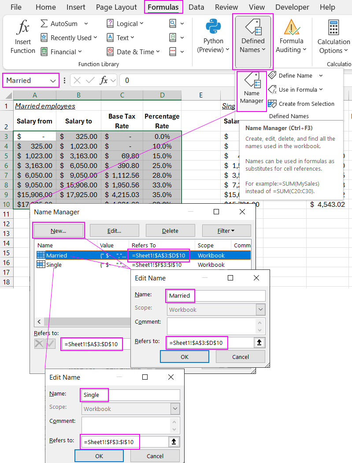This screenshot has width=352, height=463.
Task: Expand the AutoSum dropdown
Action: click(86, 24)
